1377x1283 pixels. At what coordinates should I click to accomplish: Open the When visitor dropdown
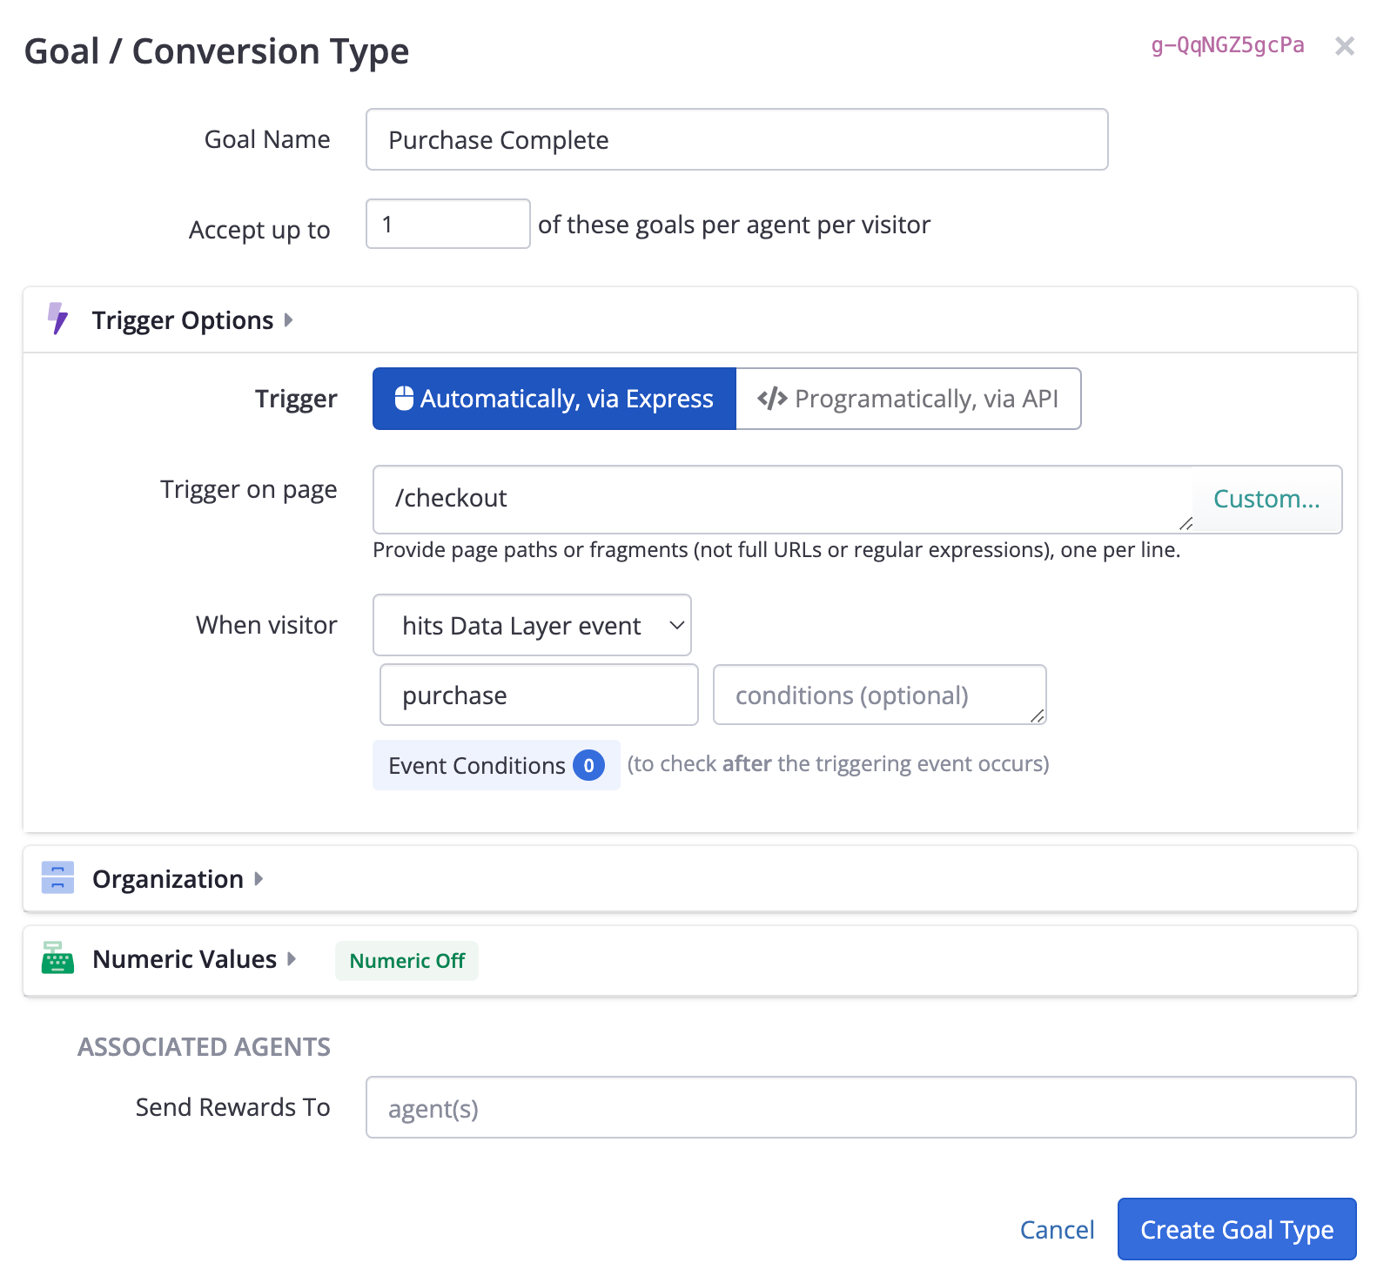(532, 625)
